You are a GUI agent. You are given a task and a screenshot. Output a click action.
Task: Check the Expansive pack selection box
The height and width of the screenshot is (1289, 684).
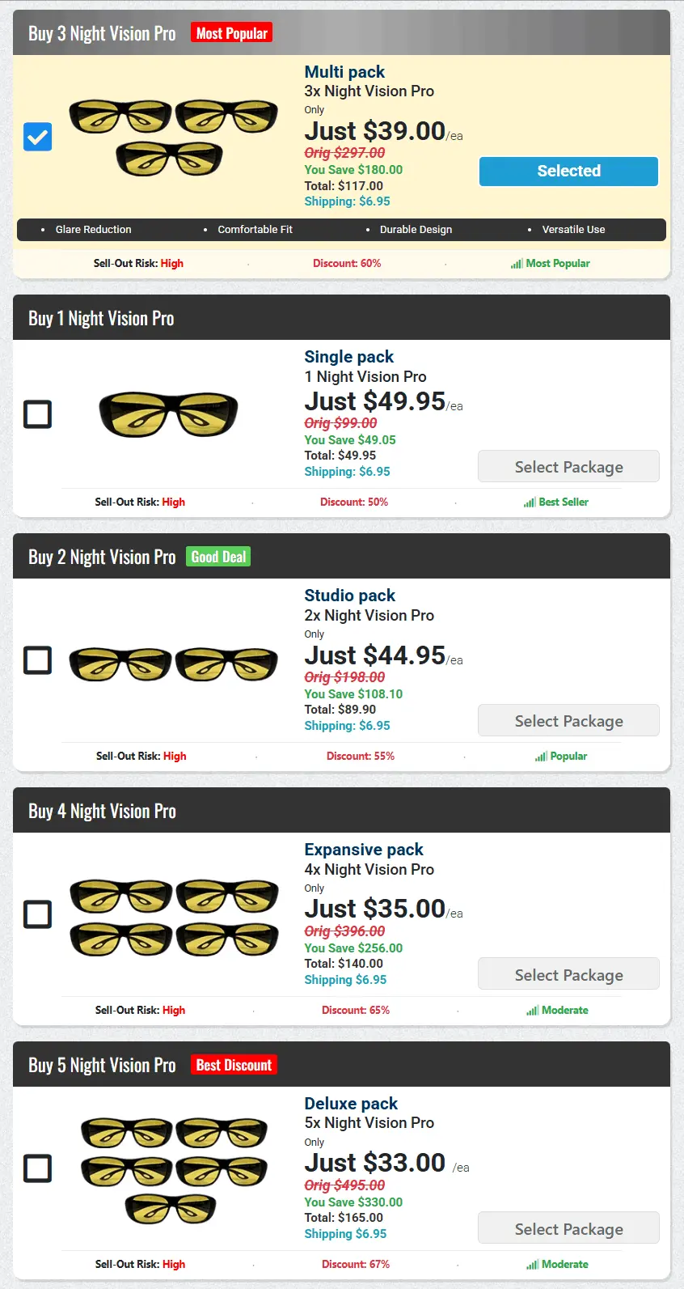(x=37, y=914)
